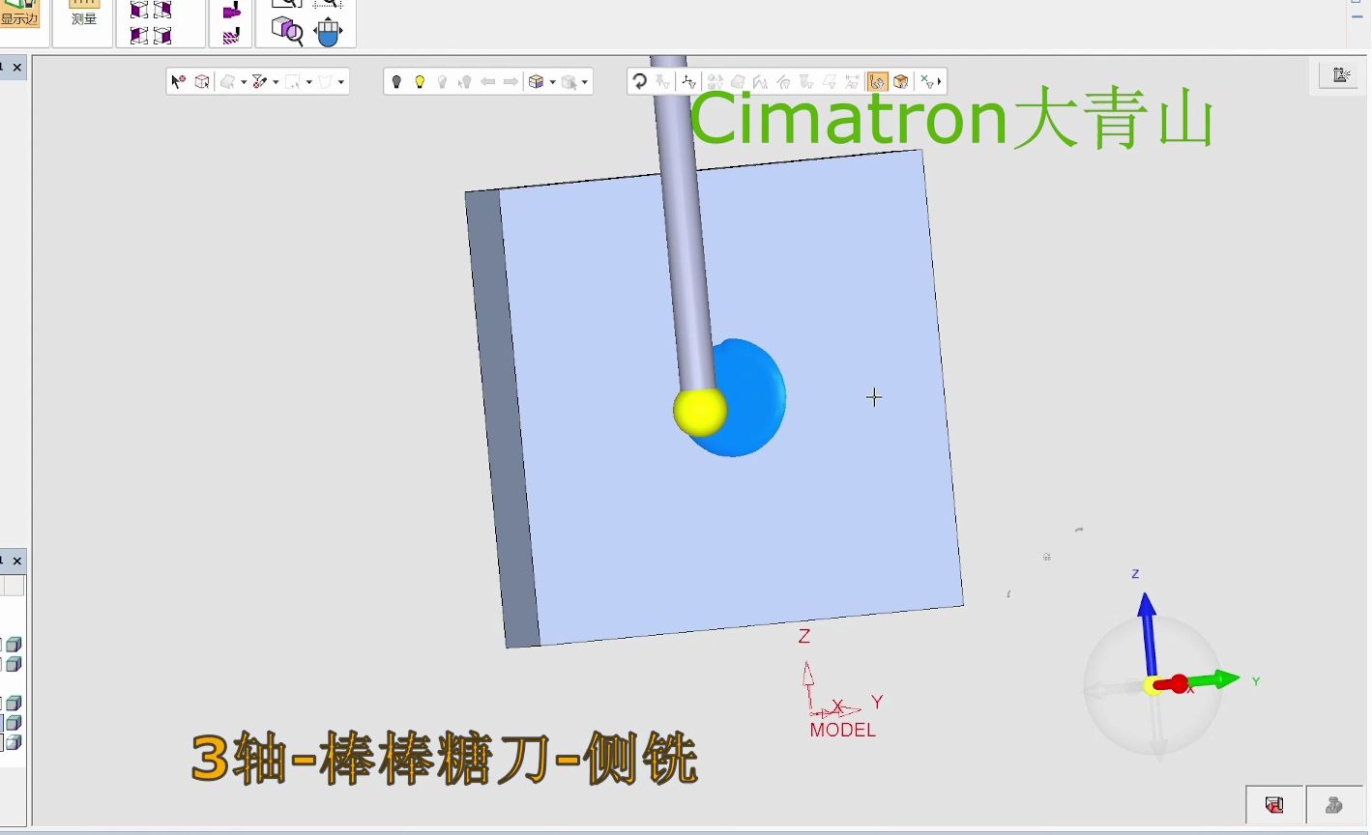Image resolution: width=1372 pixels, height=835 pixels.
Task: Toggle the highlighted holder collision check icon
Action: 876,80
